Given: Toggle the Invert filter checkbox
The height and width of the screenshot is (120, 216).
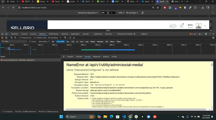Looking at the screenshot, I should [x=30, y=41].
